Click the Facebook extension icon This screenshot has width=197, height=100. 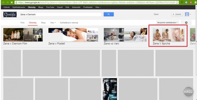(182, 2)
